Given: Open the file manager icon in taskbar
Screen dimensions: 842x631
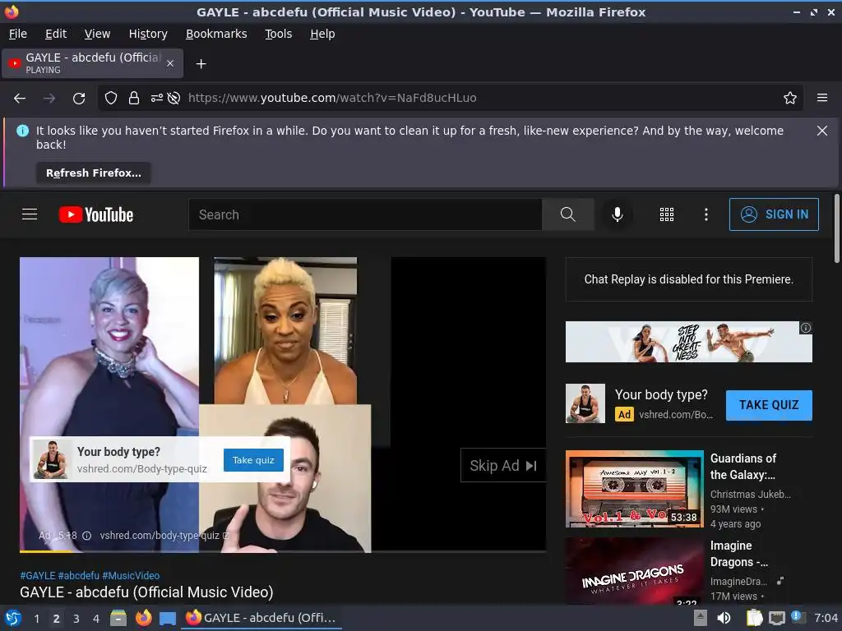Looking at the screenshot, I should point(118,618).
